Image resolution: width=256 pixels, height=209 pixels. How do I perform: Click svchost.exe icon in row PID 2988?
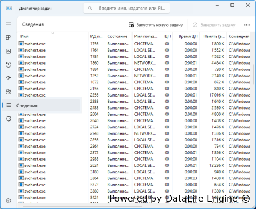(21, 159)
